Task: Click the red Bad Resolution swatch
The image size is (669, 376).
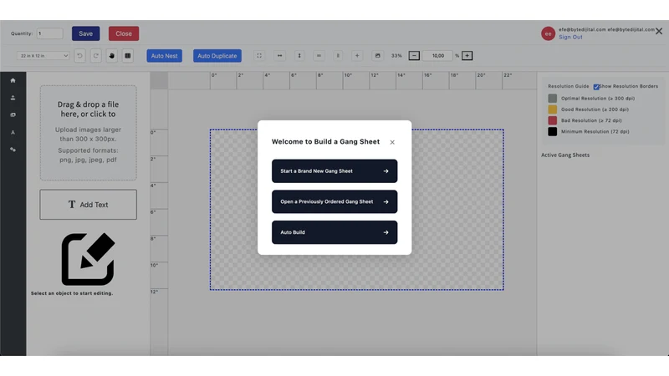Action: pos(553,120)
